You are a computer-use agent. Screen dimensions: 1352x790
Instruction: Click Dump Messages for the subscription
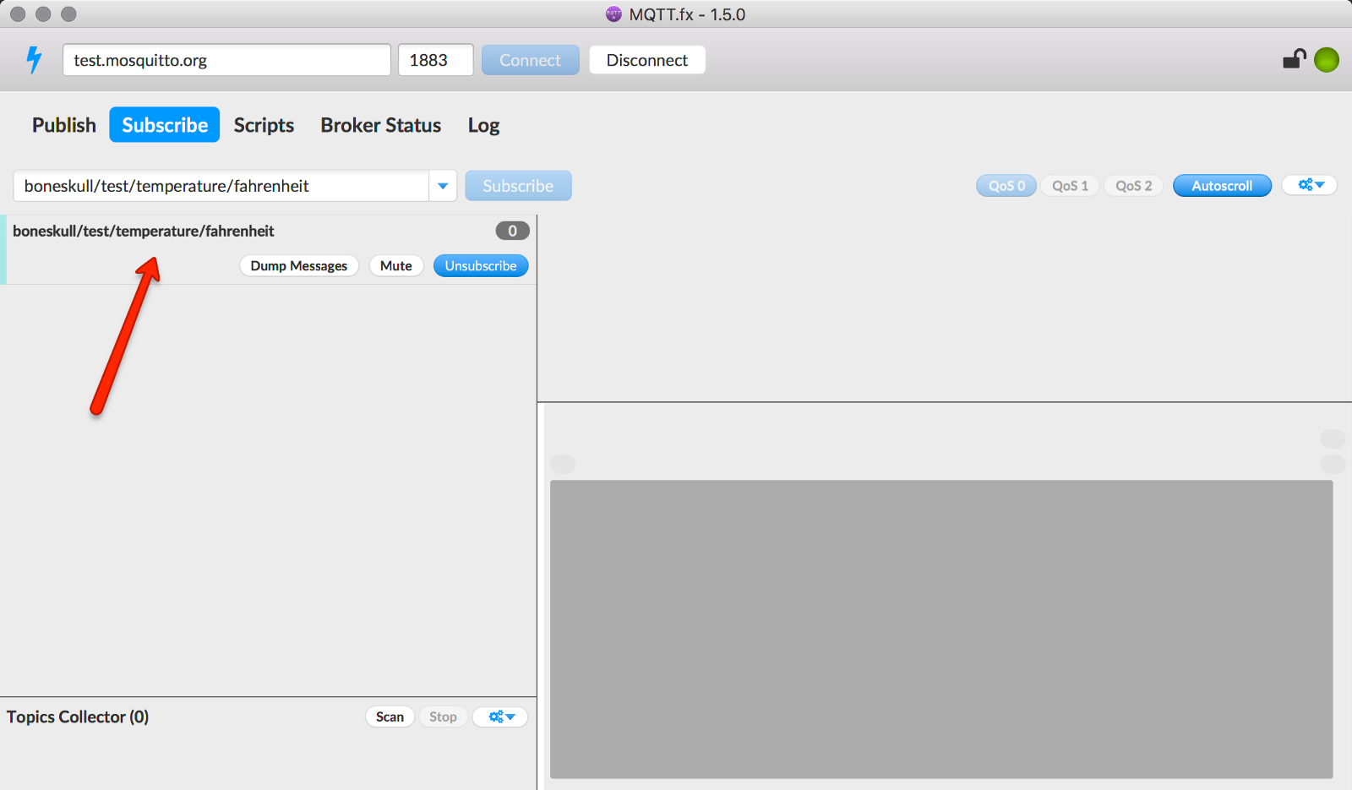coord(299,265)
